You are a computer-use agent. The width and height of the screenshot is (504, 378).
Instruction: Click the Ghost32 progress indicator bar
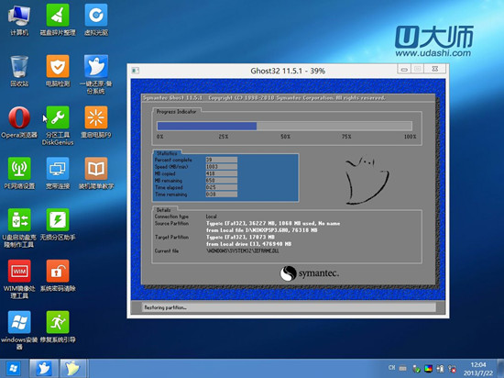click(x=284, y=126)
